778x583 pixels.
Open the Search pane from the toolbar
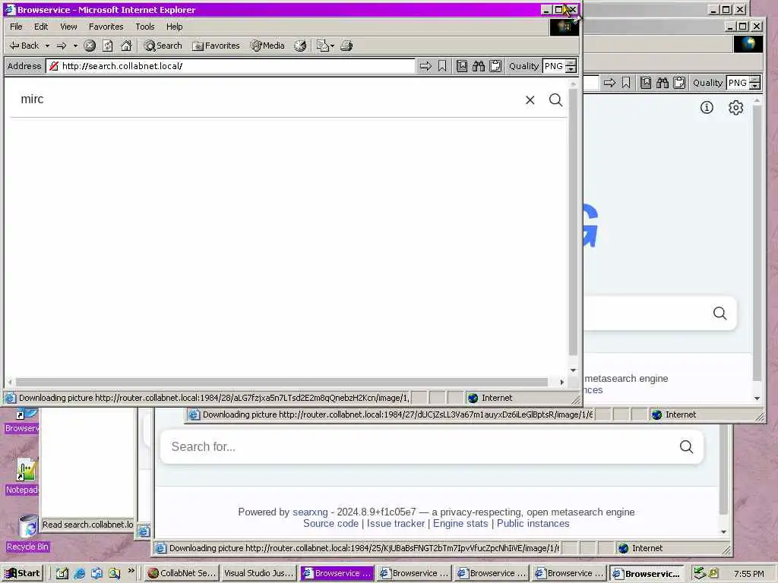click(163, 46)
